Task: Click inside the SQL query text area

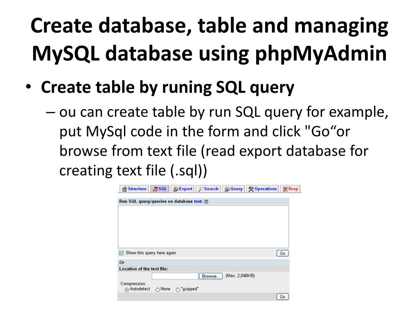Action: tap(203, 227)
